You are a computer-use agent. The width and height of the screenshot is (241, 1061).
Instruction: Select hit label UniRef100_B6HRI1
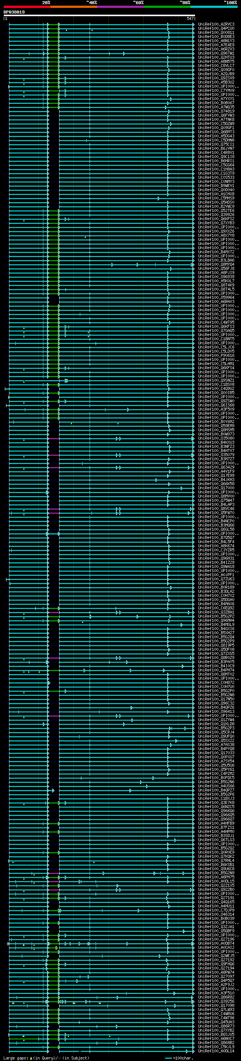pos(216,161)
